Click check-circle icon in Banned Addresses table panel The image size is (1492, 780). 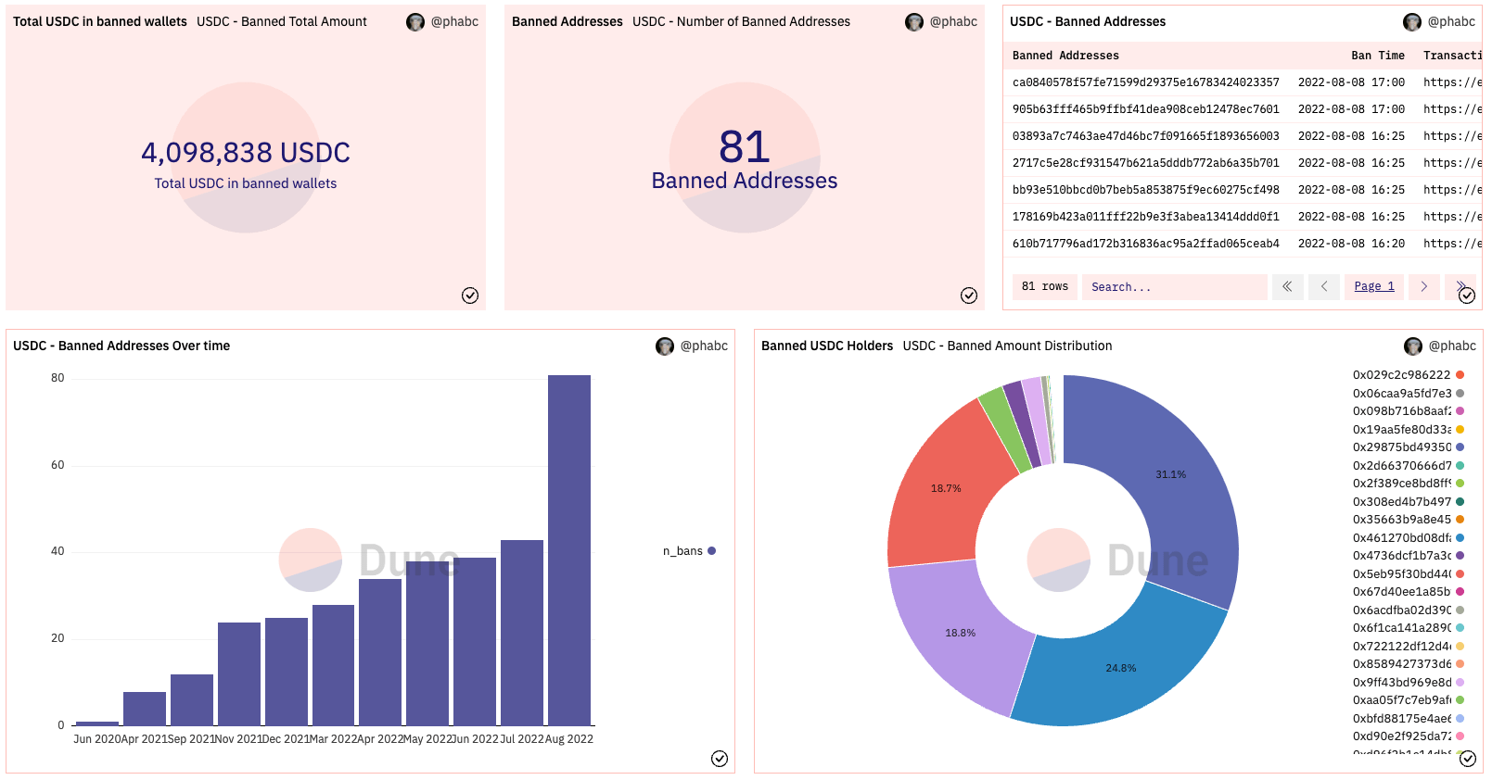tap(1467, 296)
